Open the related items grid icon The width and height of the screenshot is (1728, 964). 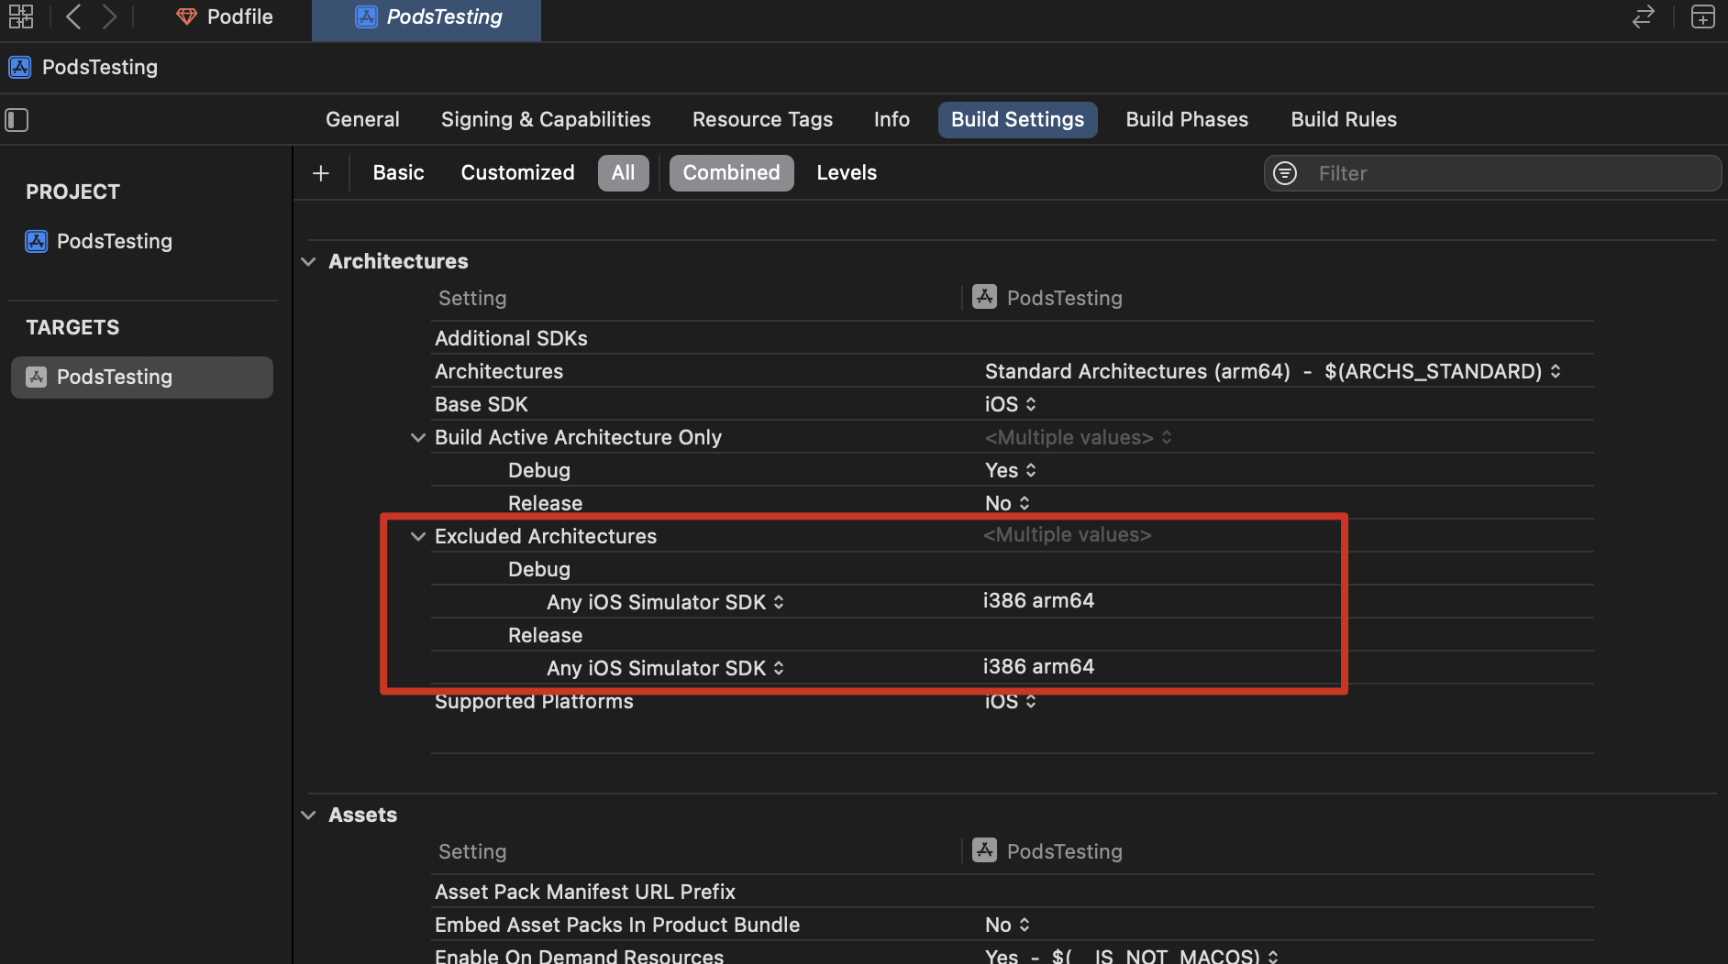[20, 16]
